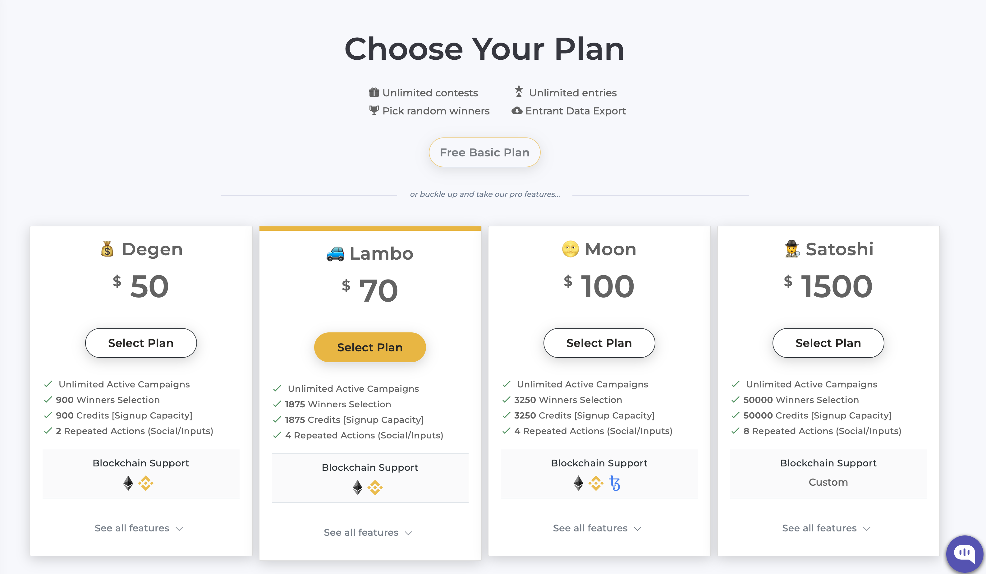
Task: Click the Binance icon in Lambo plan
Action: point(375,488)
